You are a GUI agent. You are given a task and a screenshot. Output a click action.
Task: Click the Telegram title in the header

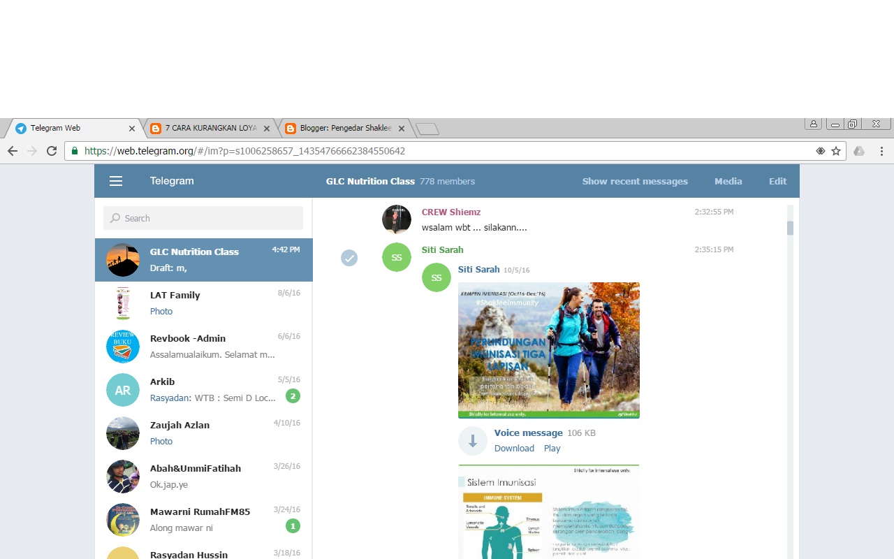(x=172, y=180)
